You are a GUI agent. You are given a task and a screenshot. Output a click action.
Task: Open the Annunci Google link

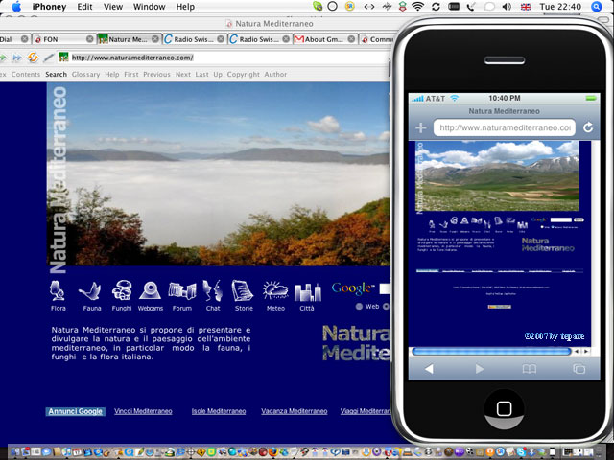click(75, 411)
